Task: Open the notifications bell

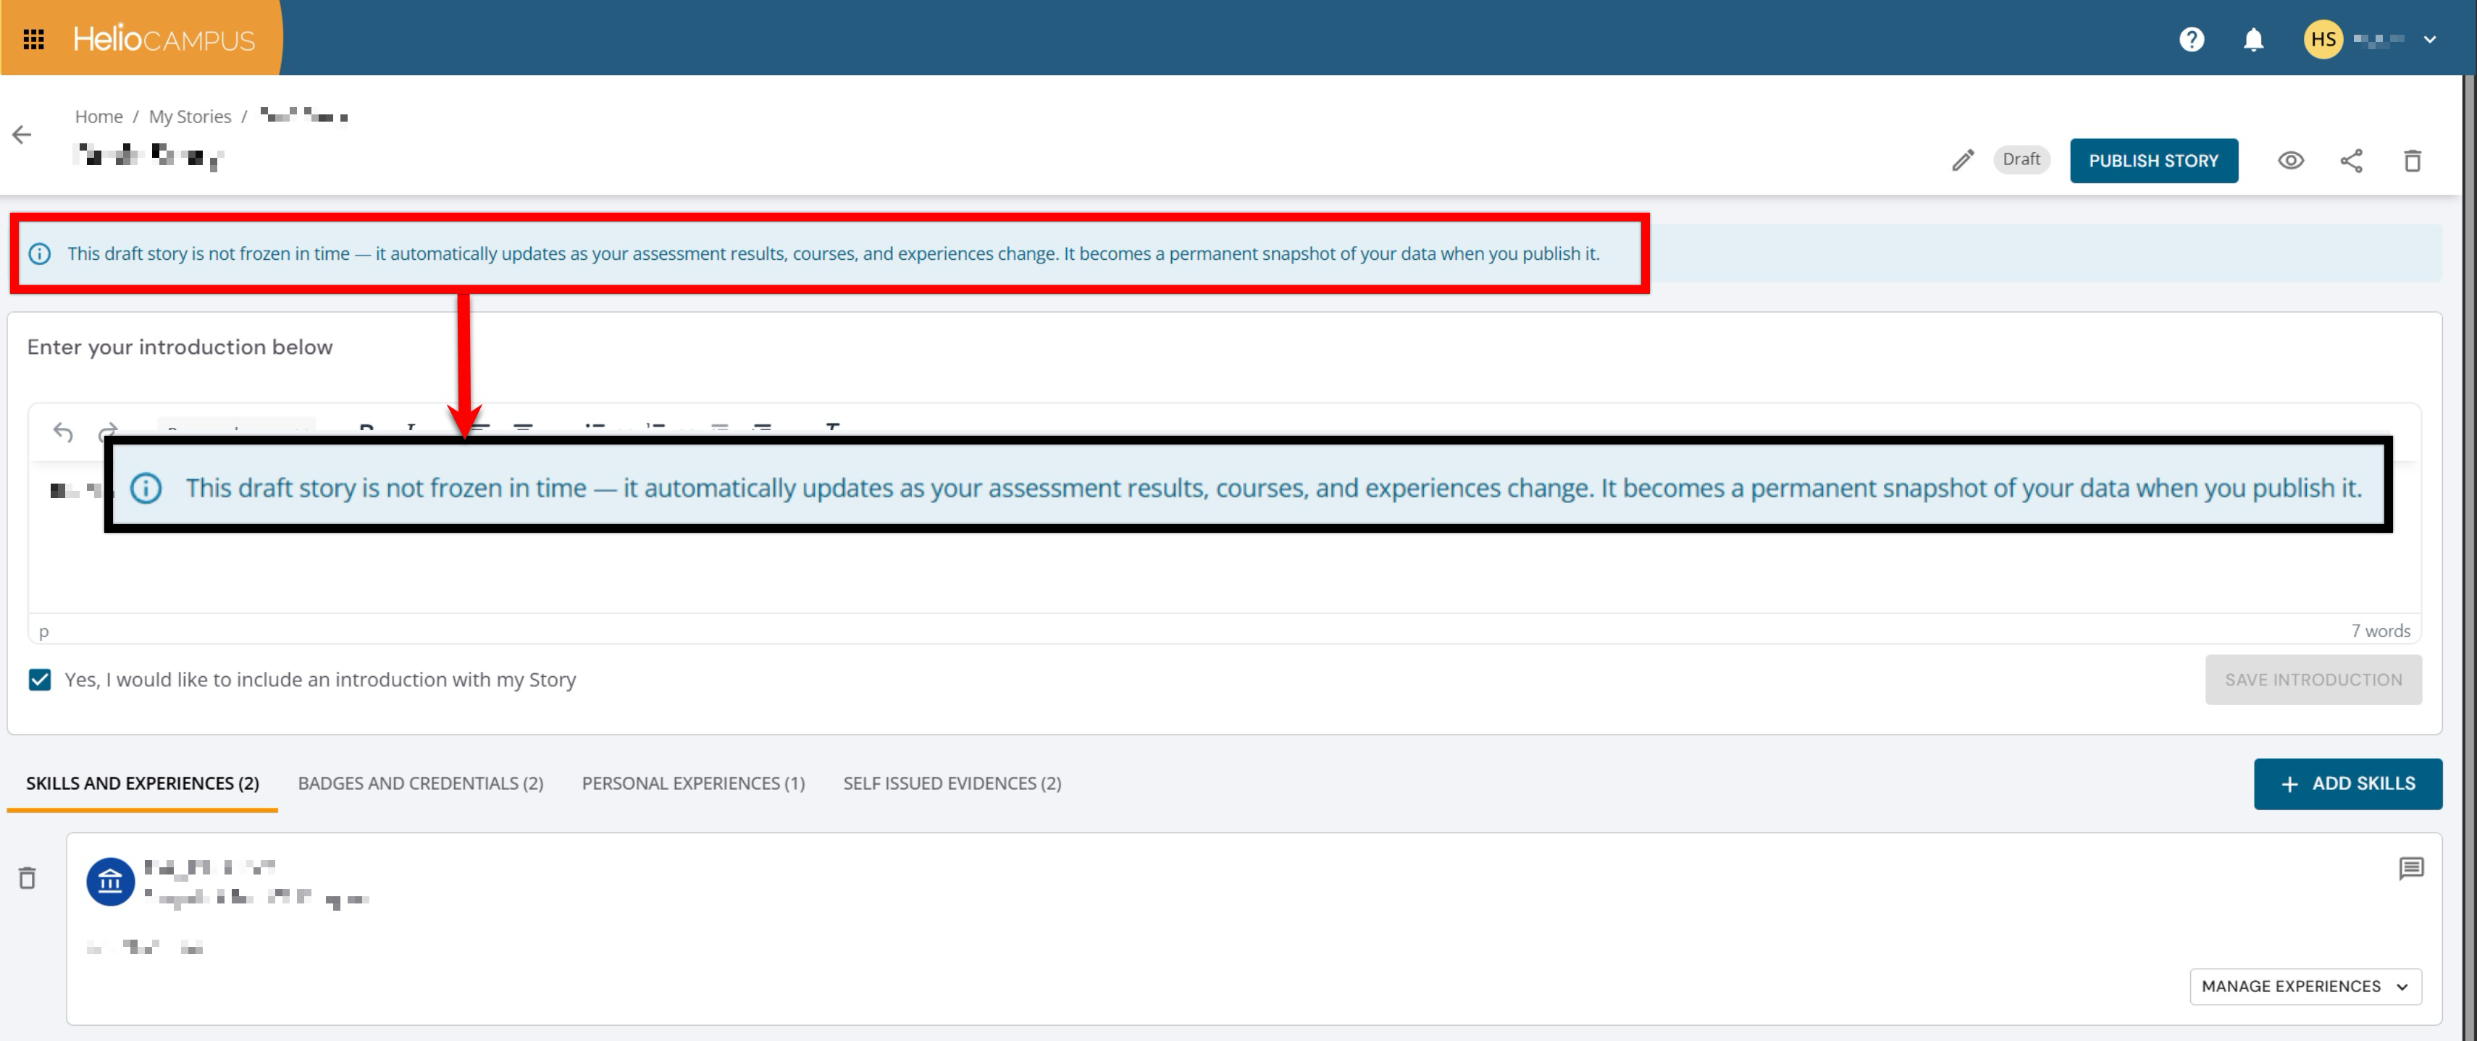Action: tap(2253, 39)
